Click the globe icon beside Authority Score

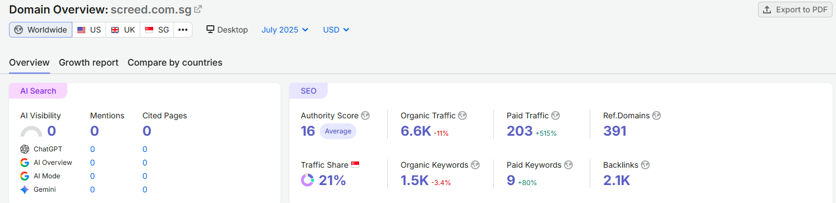coord(365,116)
